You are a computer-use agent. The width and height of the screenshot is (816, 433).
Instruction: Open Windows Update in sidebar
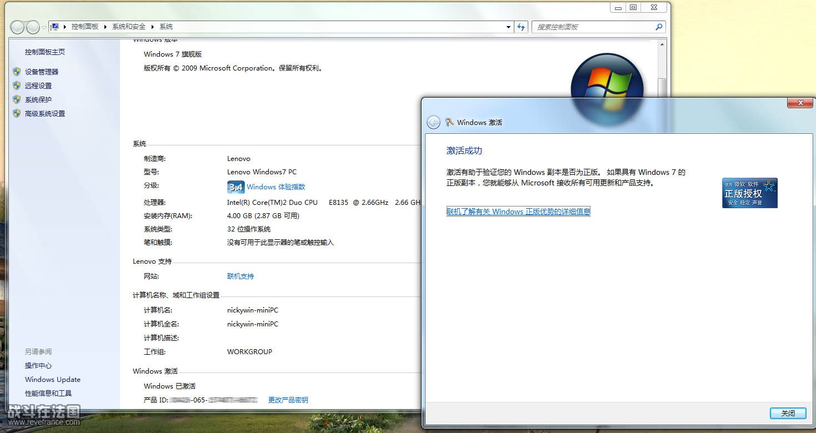click(53, 379)
